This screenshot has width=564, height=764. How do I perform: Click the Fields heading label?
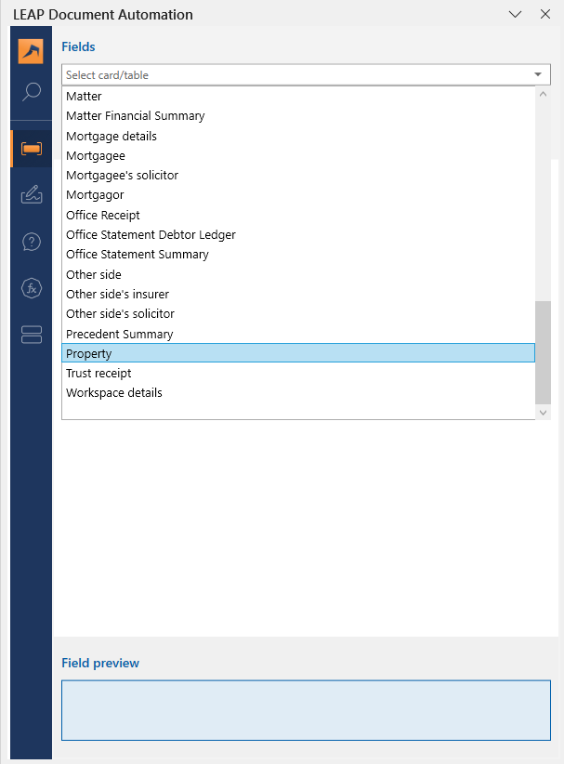pos(78,46)
